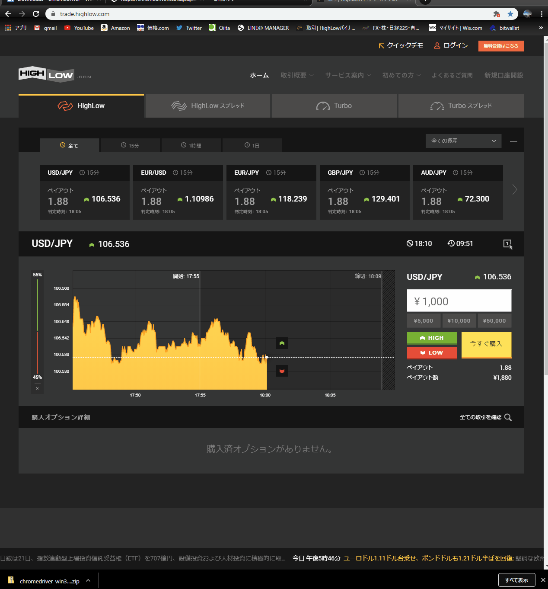Expand the chromedriver download options chevron
The image size is (548, 589).
click(88, 580)
